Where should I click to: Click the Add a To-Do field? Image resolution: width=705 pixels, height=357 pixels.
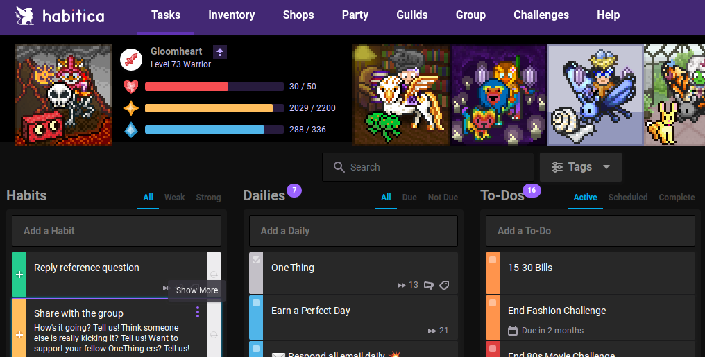pos(591,231)
